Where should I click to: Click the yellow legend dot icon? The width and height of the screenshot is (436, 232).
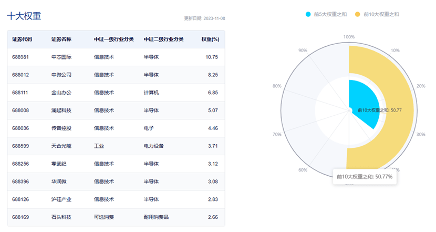pos(358,14)
